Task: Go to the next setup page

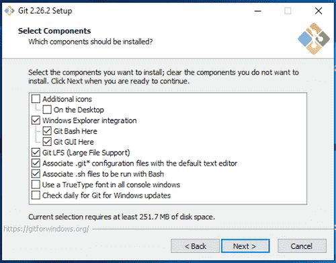Action: coord(245,246)
